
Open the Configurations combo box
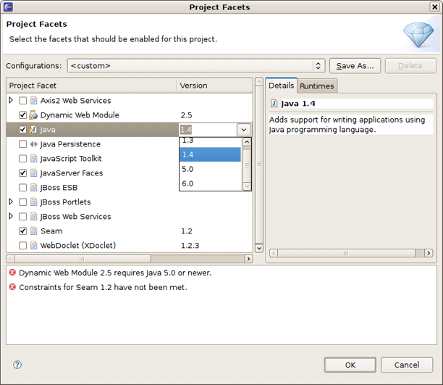click(x=195, y=66)
